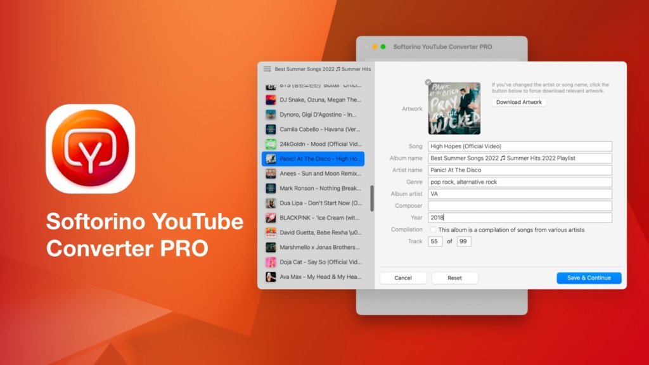Click the yellow minimize button in the Converter window

375,47
